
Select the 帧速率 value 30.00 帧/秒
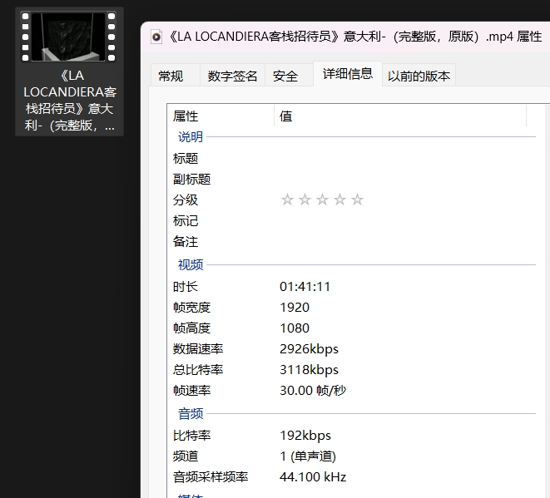(313, 391)
